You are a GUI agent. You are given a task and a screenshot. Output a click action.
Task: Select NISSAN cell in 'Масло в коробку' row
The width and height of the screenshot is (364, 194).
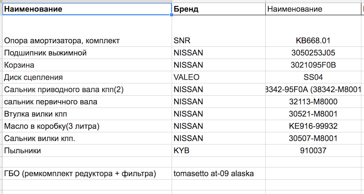pos(218,126)
